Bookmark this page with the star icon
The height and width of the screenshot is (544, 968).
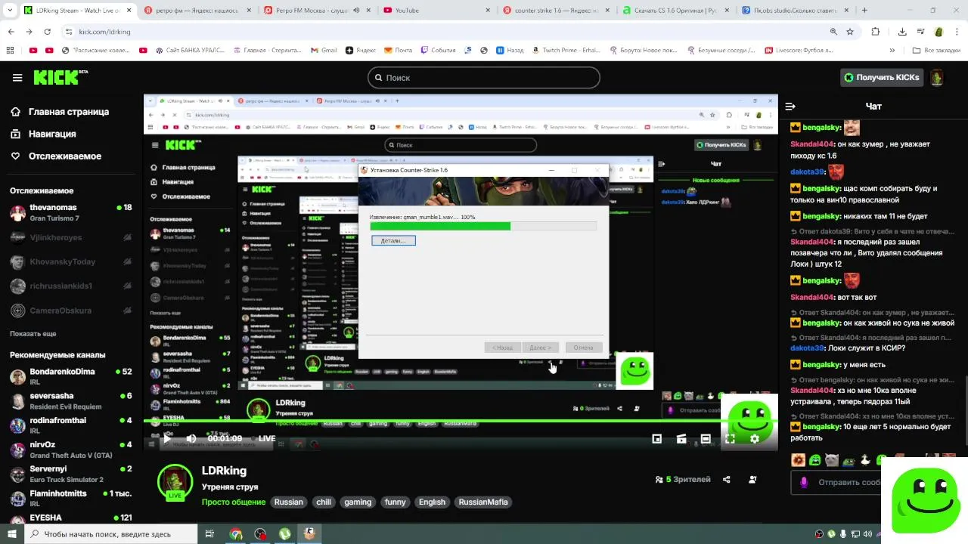point(850,32)
